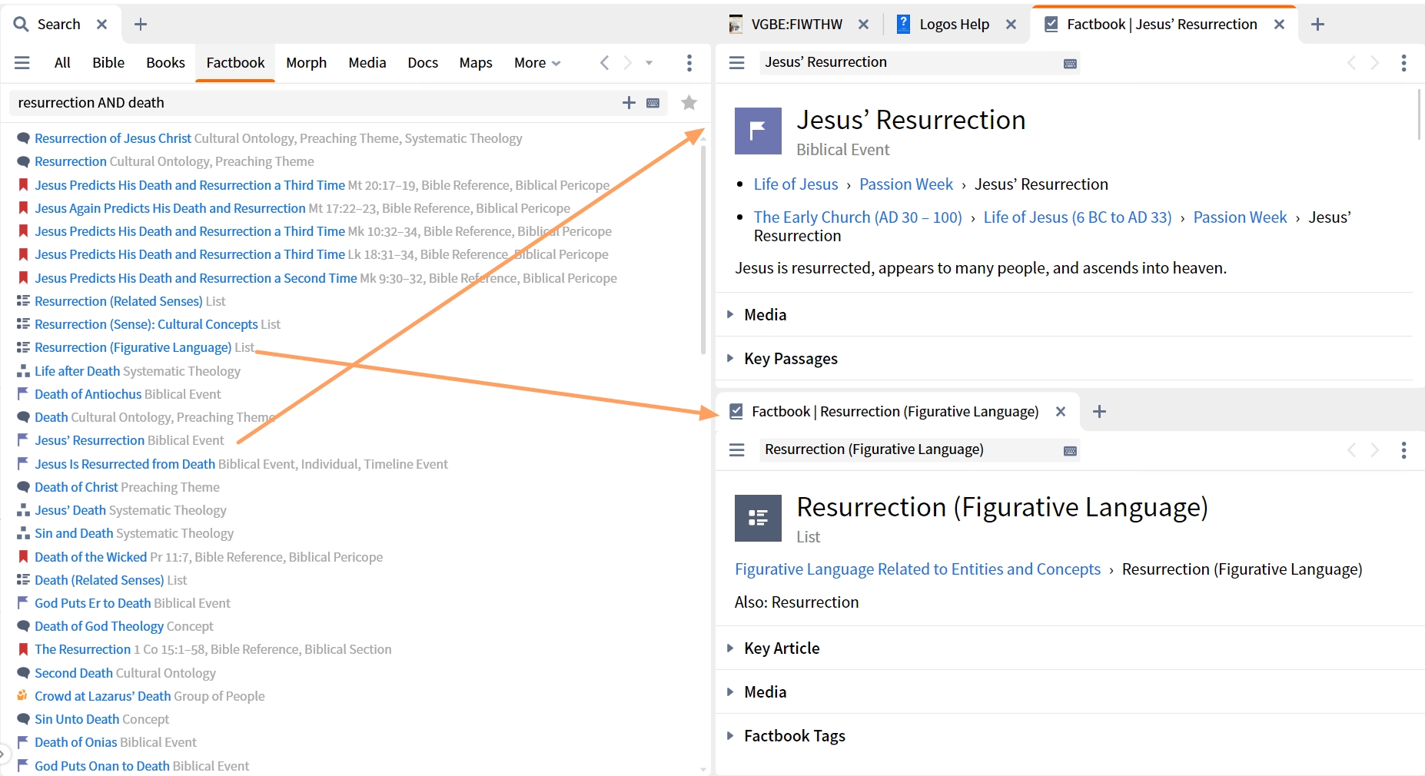Open keyboard icon in search query box
1425x776 pixels.
653,103
